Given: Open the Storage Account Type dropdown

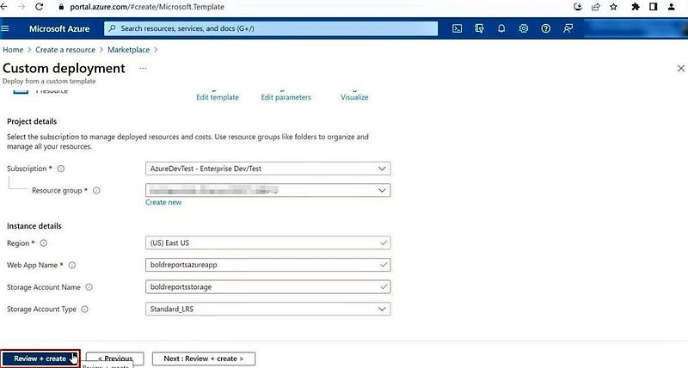Looking at the screenshot, I should coord(267,310).
